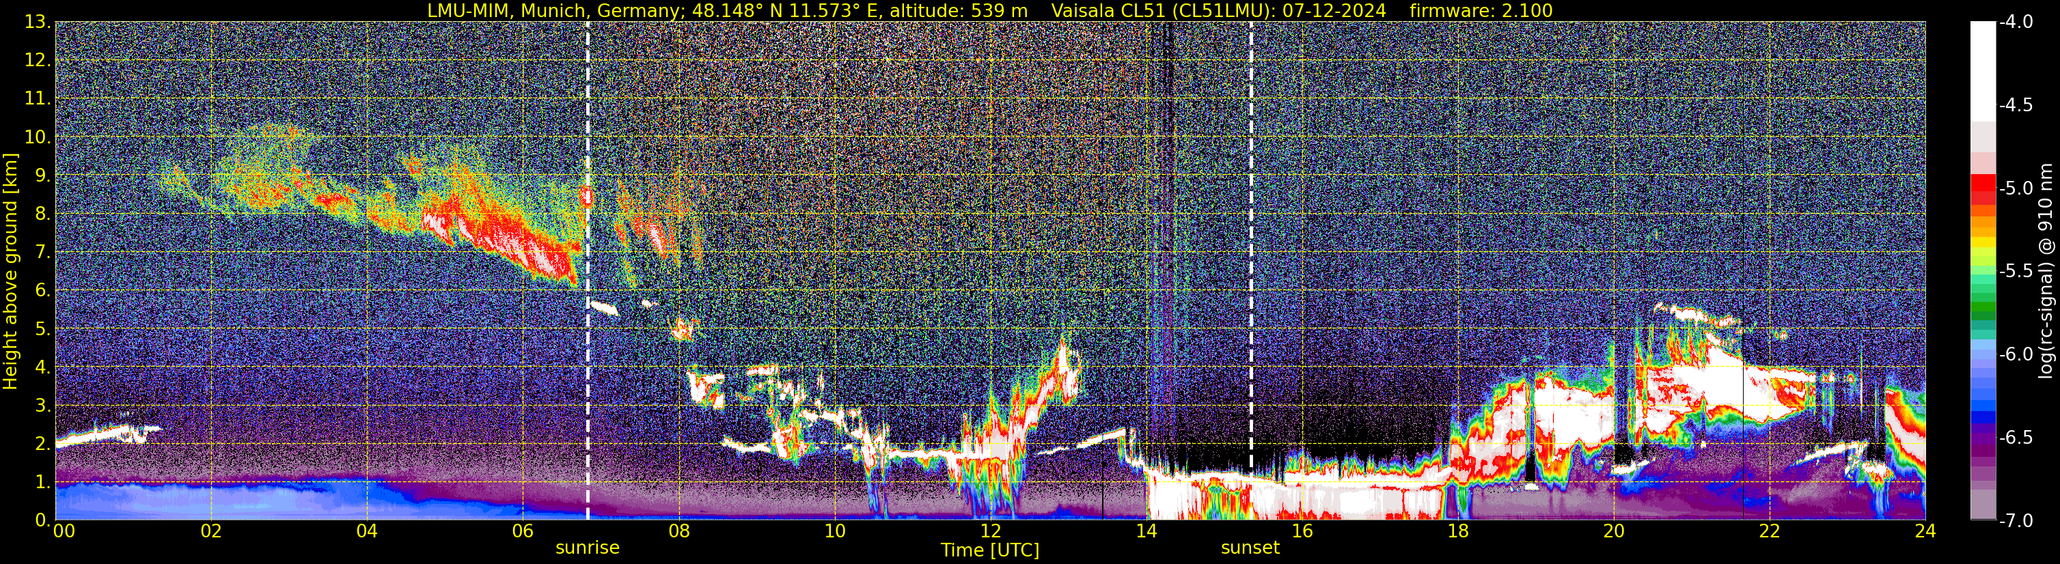This screenshot has height=564, width=2060.
Task: Click the white top section of the colorbar
Action: point(1983,72)
